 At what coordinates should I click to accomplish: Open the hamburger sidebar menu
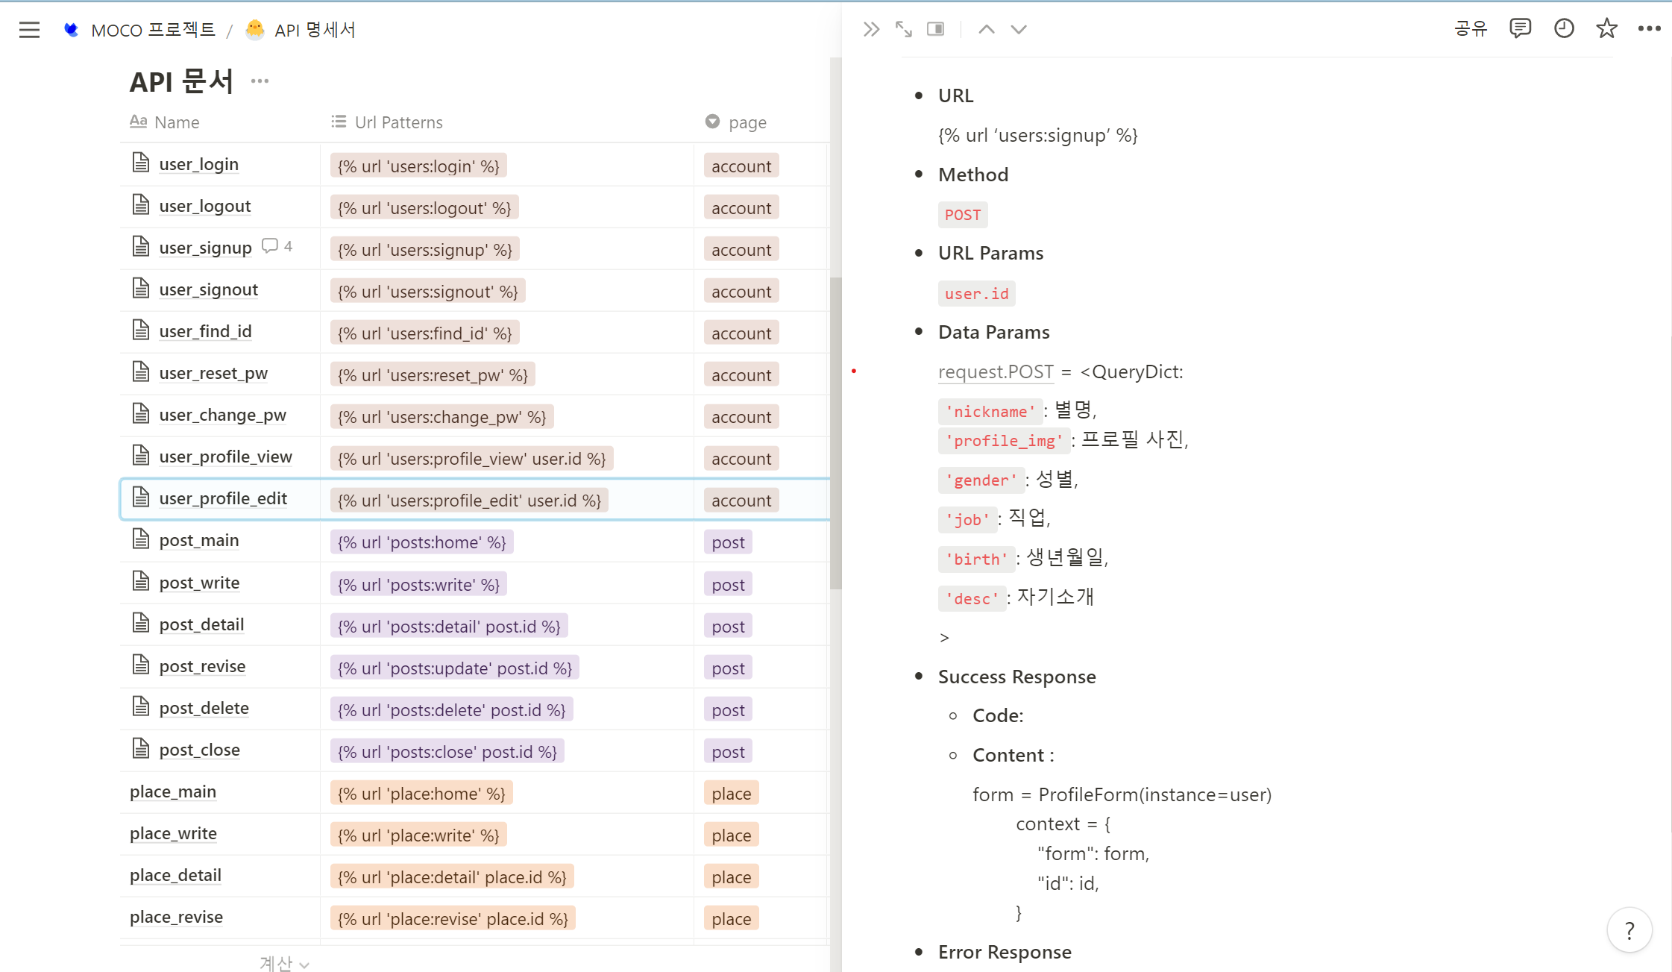pos(29,30)
